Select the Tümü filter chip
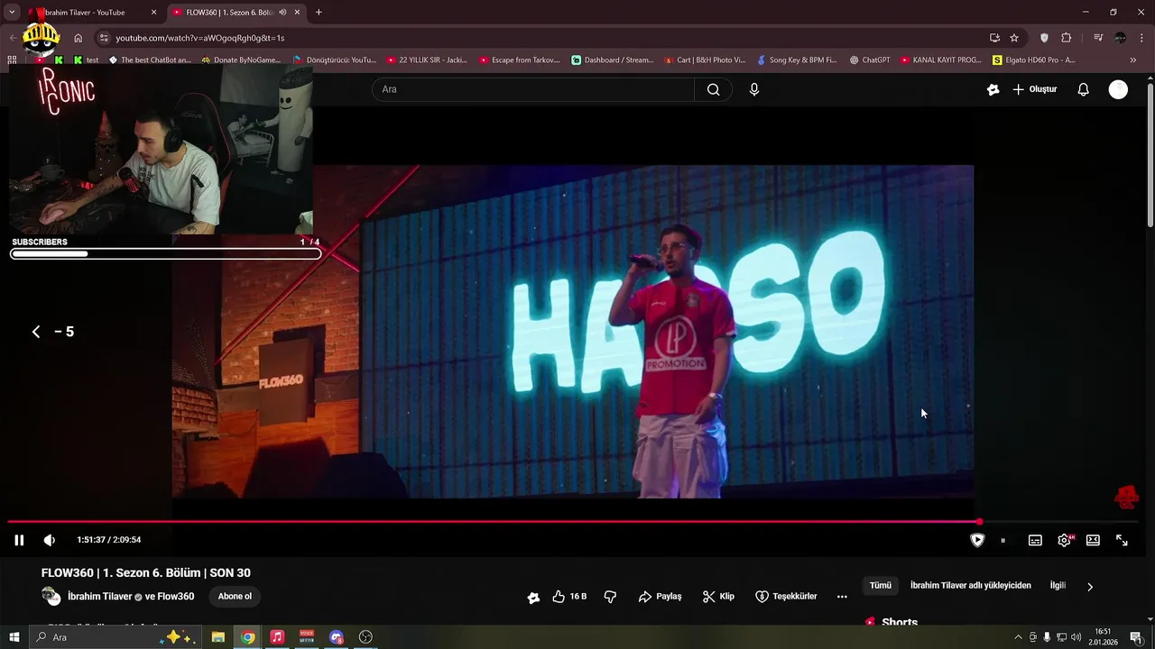This screenshot has width=1155, height=649. (x=881, y=586)
